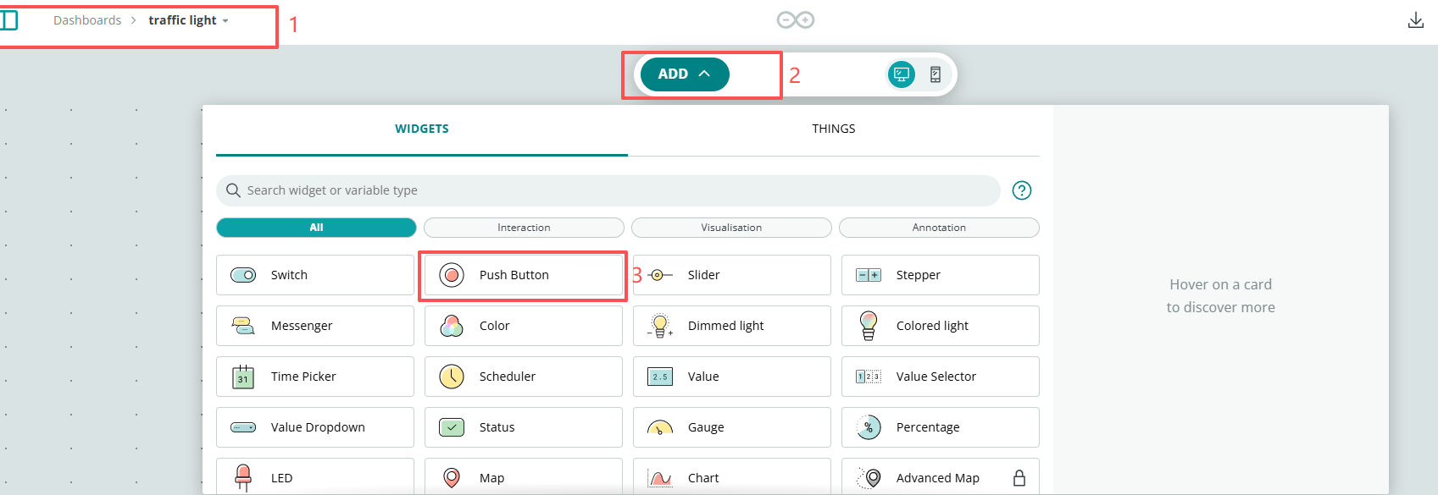Toggle the sidebar panel icon
1438x495 pixels.
9,19
